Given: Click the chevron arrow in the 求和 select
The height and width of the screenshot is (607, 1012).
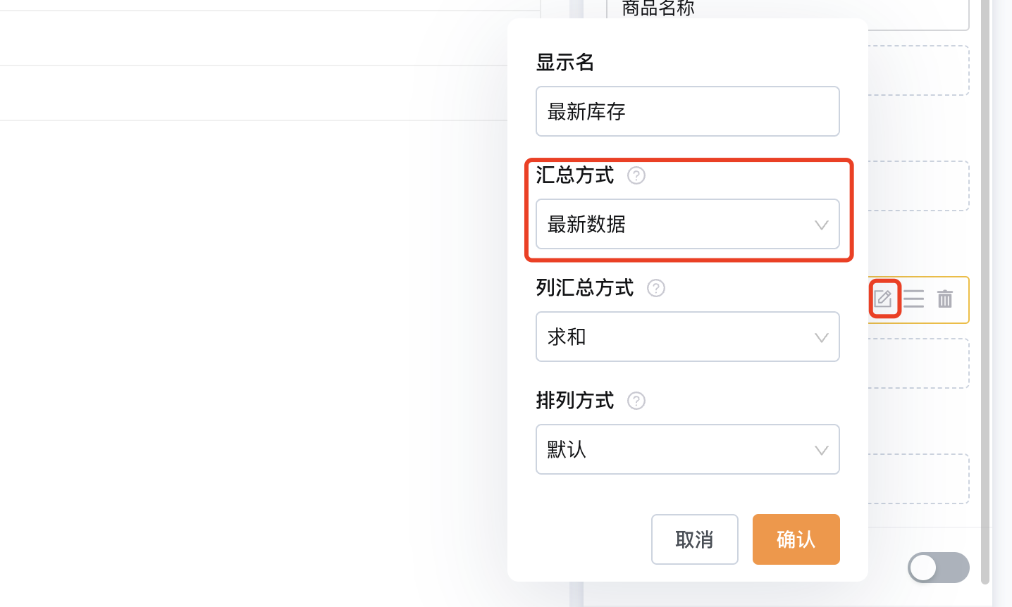Looking at the screenshot, I should pyautogui.click(x=821, y=338).
